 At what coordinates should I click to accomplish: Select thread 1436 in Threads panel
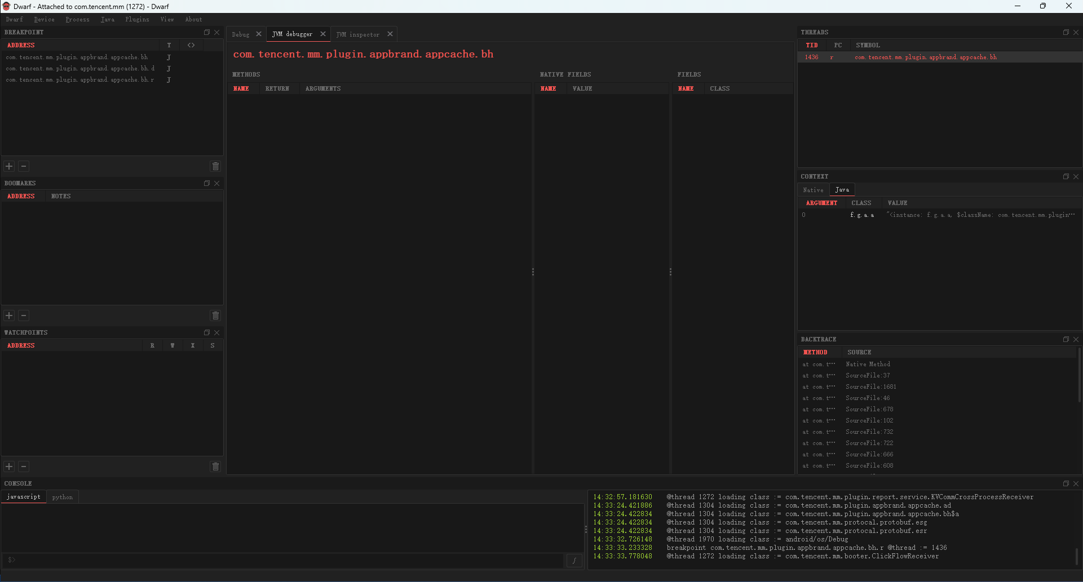(x=902, y=57)
